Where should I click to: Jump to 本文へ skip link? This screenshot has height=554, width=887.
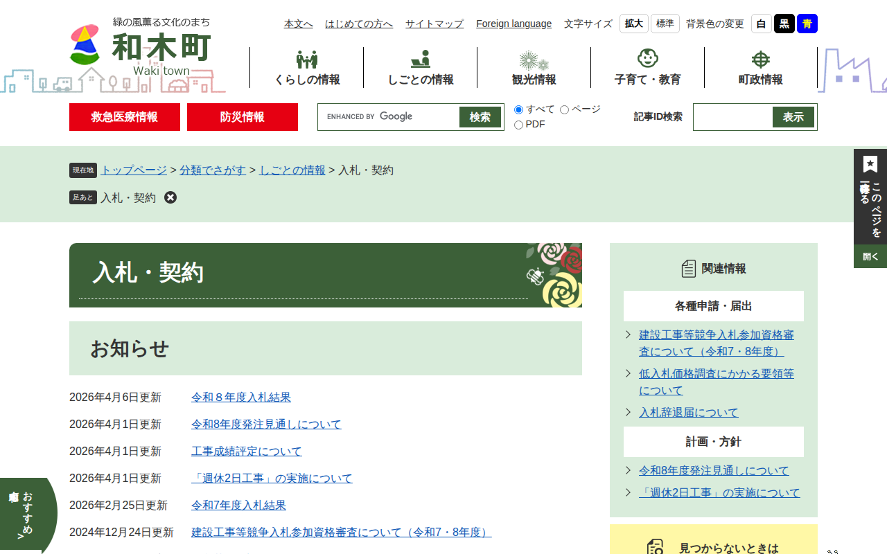299,24
